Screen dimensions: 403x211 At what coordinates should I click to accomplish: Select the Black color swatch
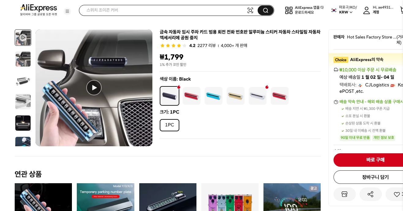pyautogui.click(x=169, y=96)
